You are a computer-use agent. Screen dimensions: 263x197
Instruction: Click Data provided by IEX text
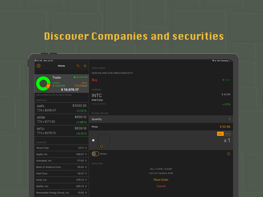pos(54,95)
